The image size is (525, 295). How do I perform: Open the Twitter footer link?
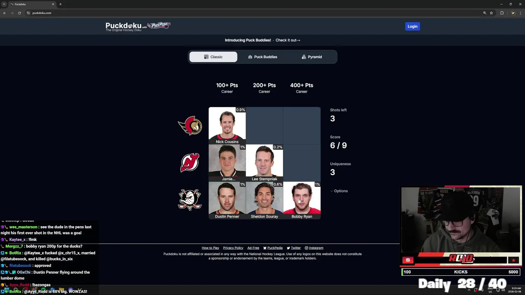[x=294, y=248]
